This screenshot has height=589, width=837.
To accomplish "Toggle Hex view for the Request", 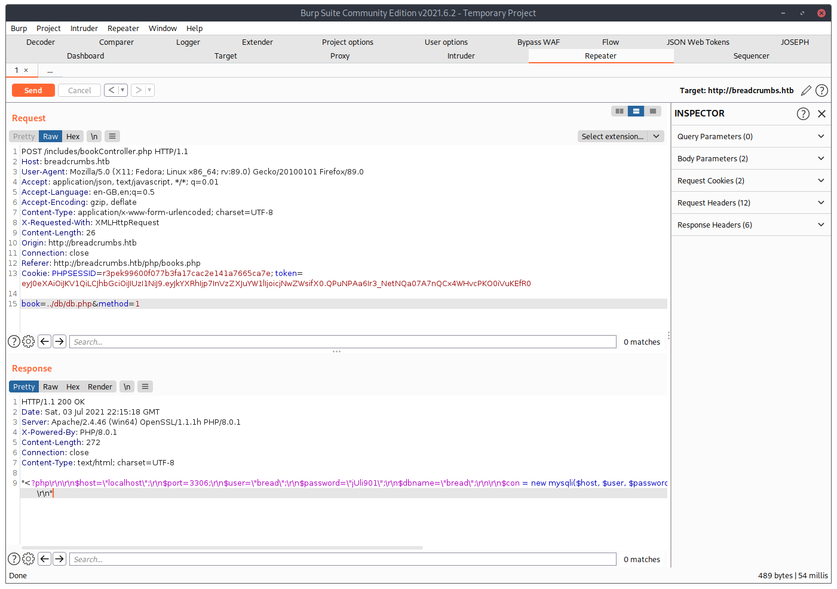I will [73, 136].
